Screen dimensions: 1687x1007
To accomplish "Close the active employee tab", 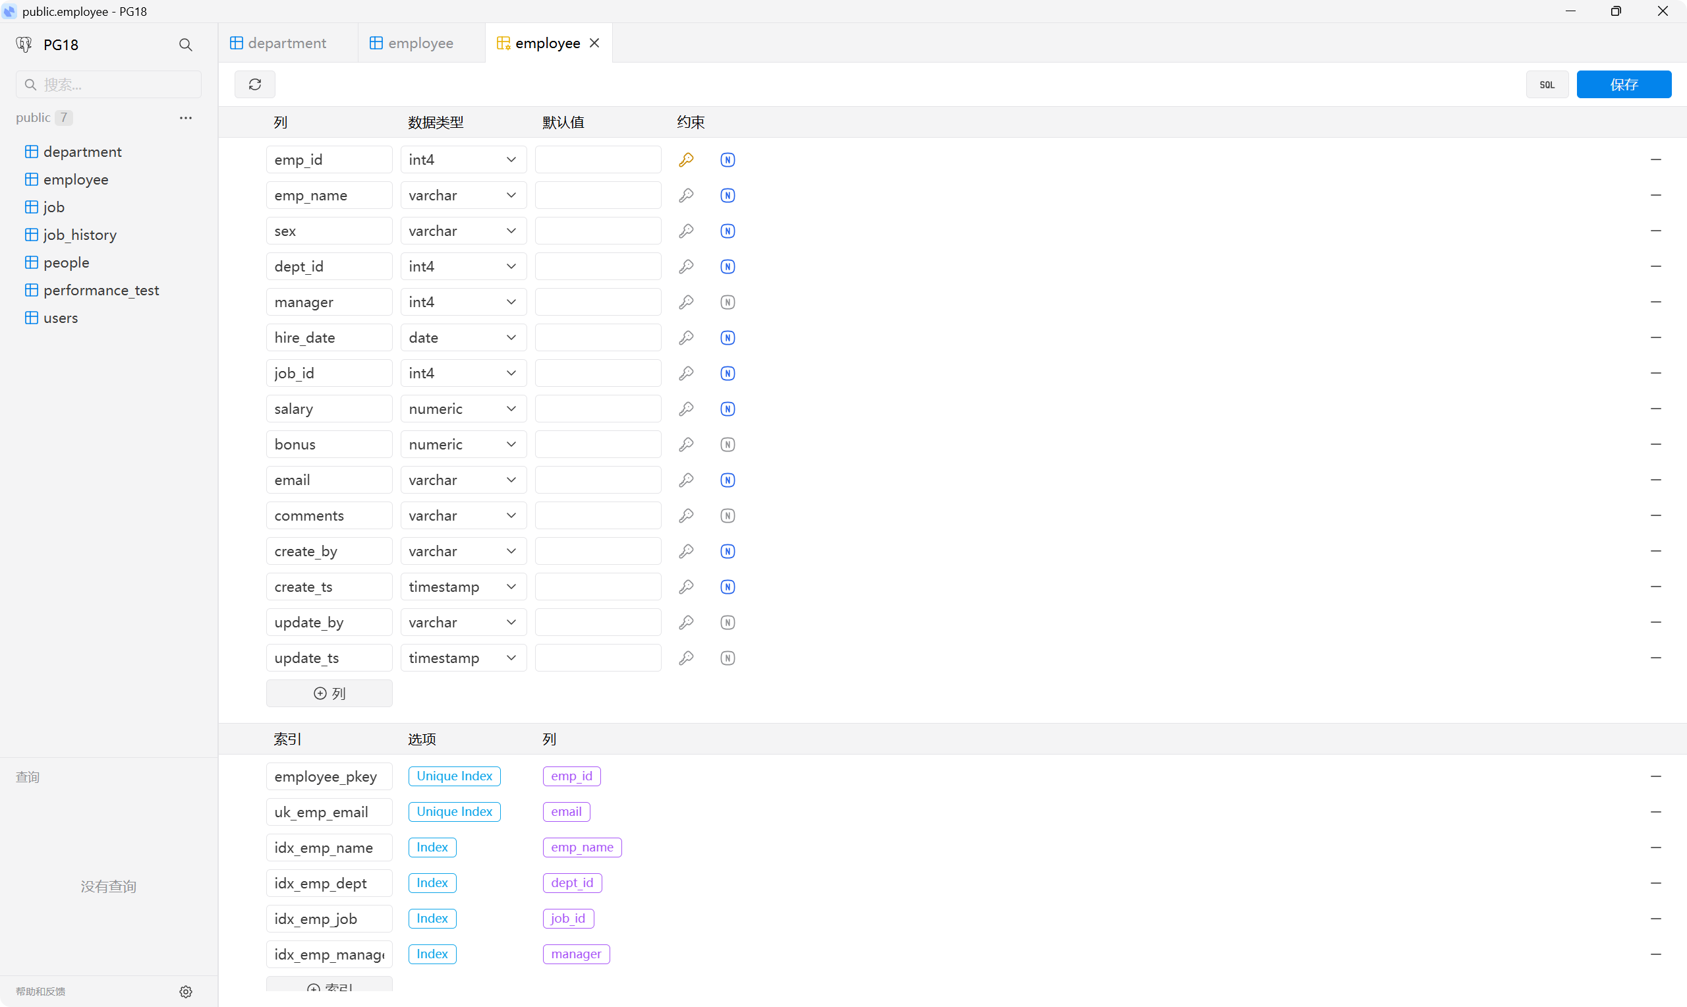I will [x=594, y=43].
